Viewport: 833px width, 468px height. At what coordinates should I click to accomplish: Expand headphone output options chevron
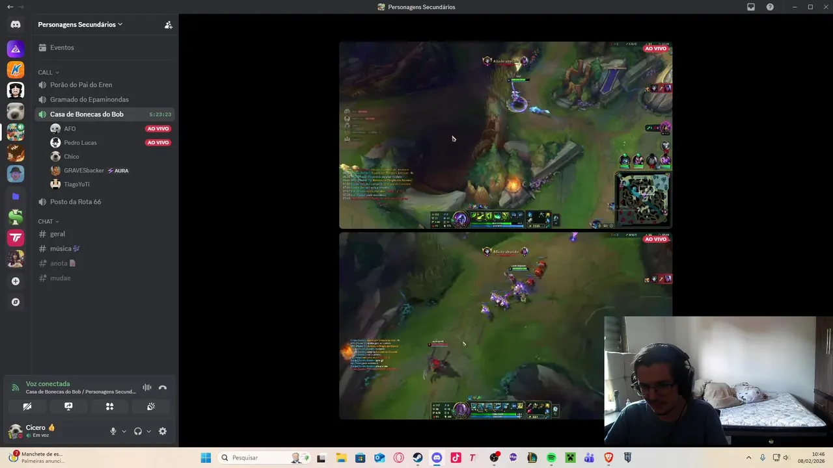pyautogui.click(x=149, y=431)
